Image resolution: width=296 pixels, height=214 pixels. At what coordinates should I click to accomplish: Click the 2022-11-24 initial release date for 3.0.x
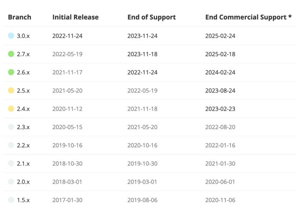(67, 36)
